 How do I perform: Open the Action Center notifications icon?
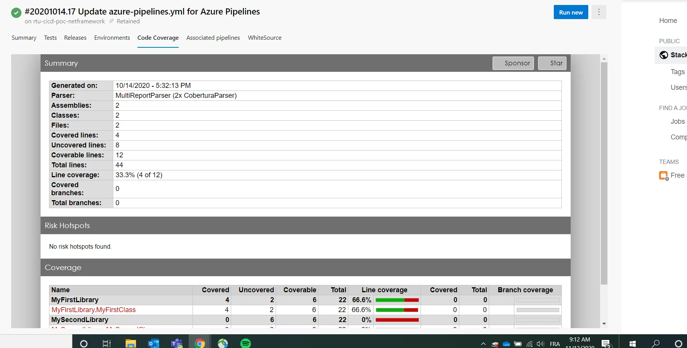pyautogui.click(x=606, y=344)
